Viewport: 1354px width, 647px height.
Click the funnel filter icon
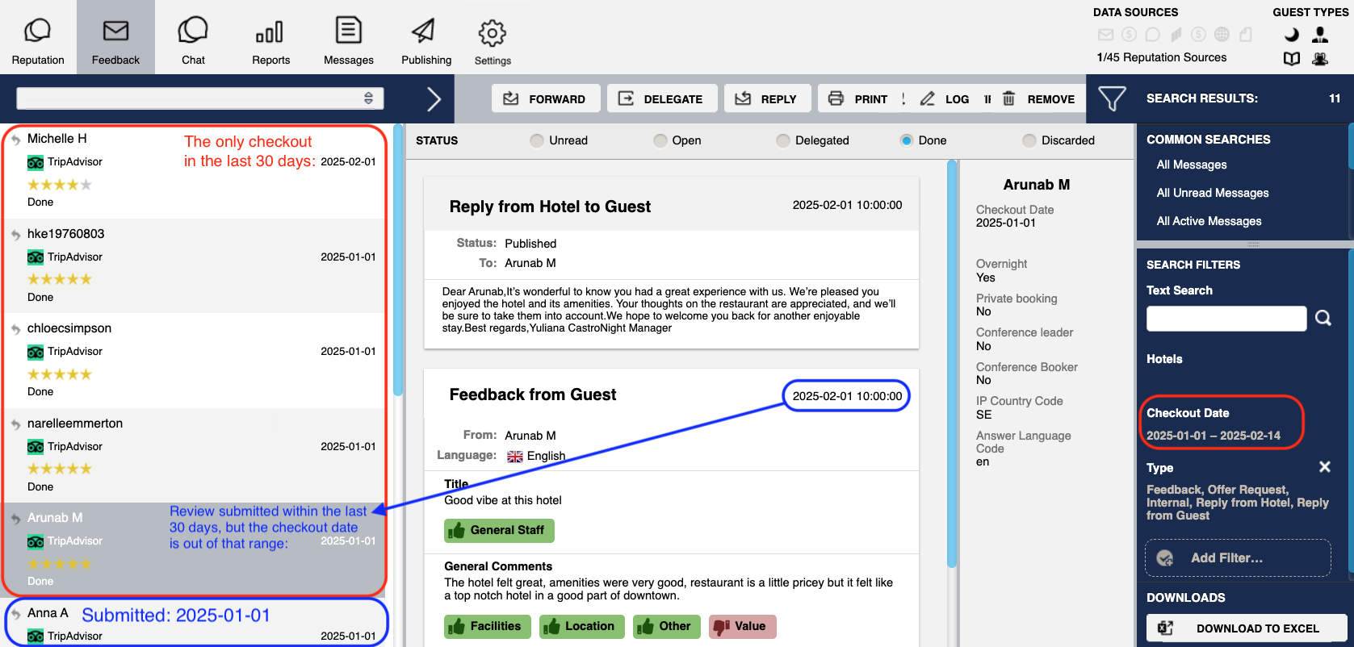[1112, 98]
